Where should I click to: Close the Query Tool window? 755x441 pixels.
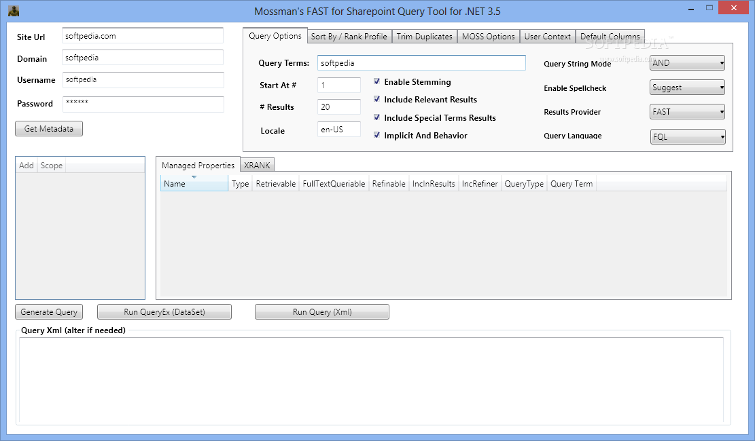click(x=733, y=7)
